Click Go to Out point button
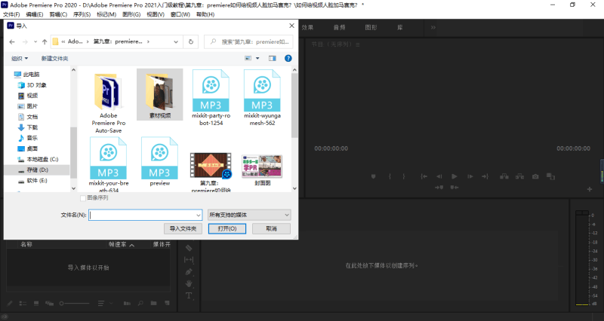Image resolution: width=604 pixels, height=321 pixels. (x=485, y=176)
